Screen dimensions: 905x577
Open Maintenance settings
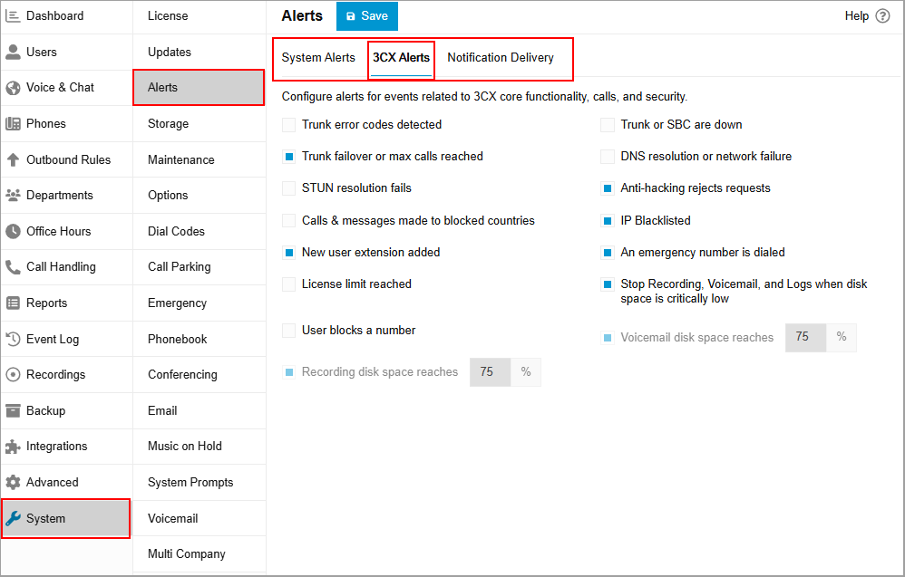click(199, 159)
